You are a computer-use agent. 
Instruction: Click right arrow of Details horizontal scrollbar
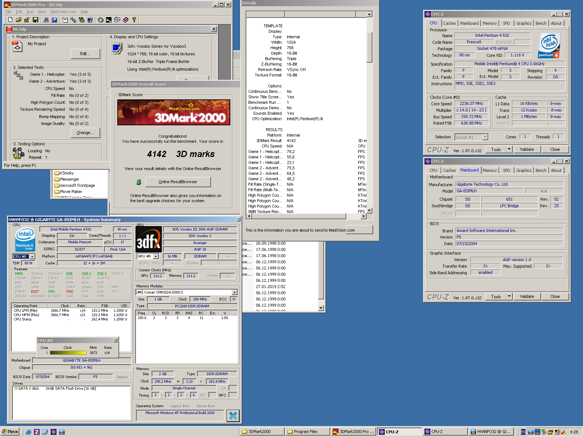[363, 216]
